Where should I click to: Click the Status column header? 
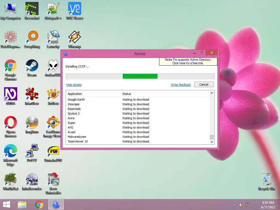tap(164, 94)
